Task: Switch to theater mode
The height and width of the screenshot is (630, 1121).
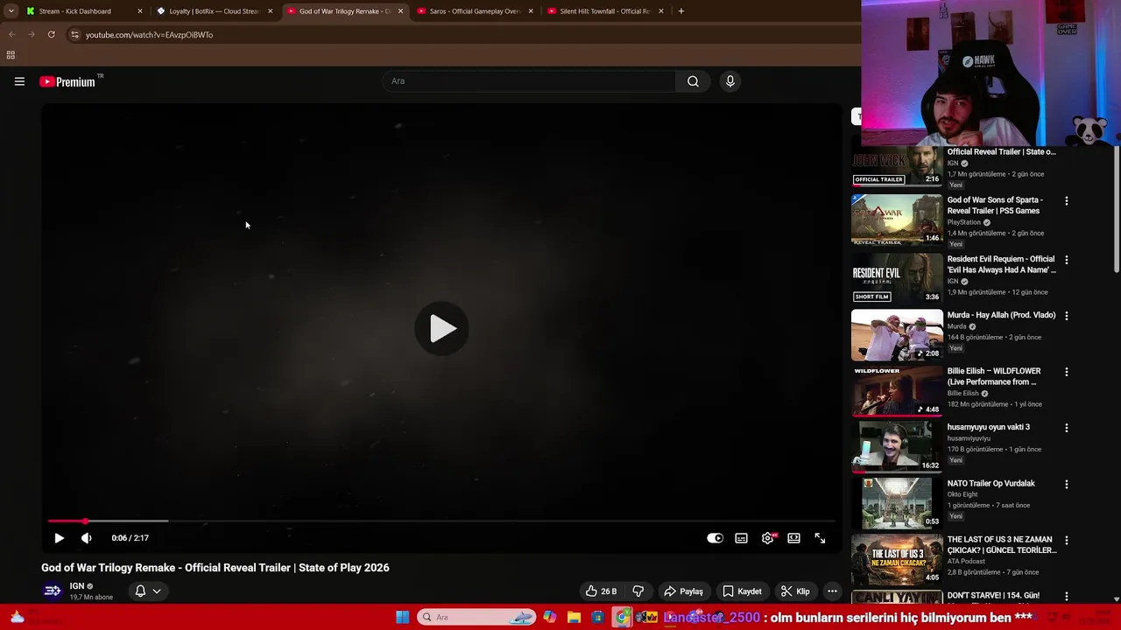Action: (793, 538)
